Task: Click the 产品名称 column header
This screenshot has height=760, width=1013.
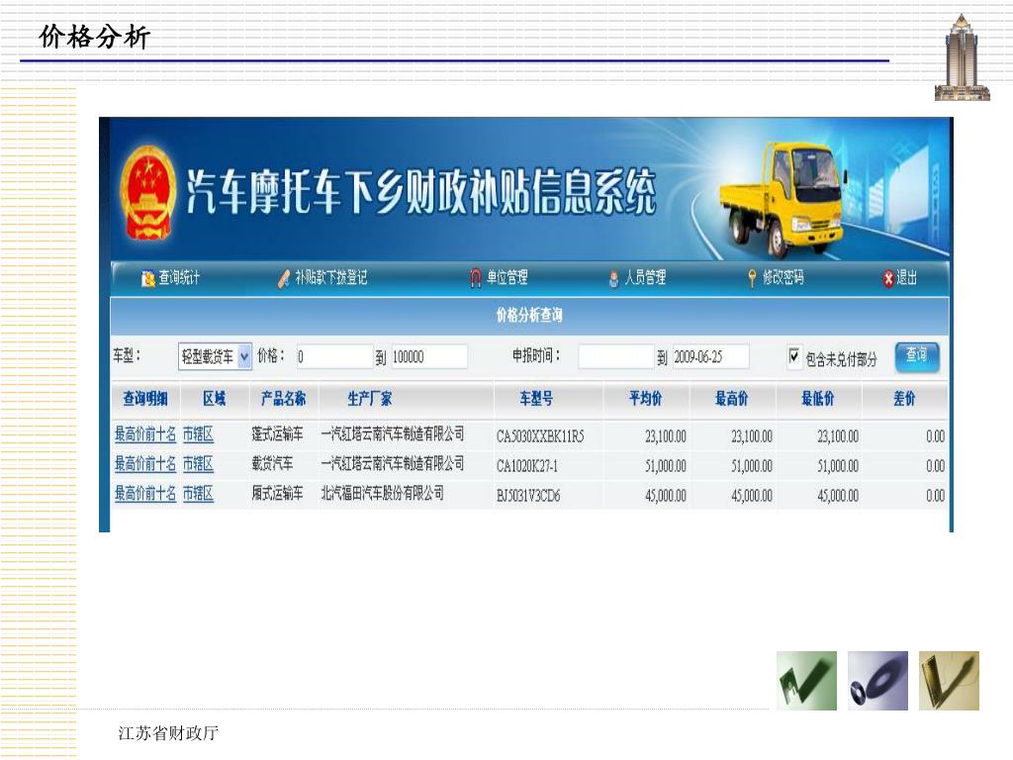Action: pyautogui.click(x=284, y=399)
